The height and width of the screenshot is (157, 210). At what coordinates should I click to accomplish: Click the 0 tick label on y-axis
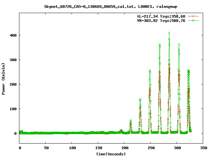pos(15,133)
